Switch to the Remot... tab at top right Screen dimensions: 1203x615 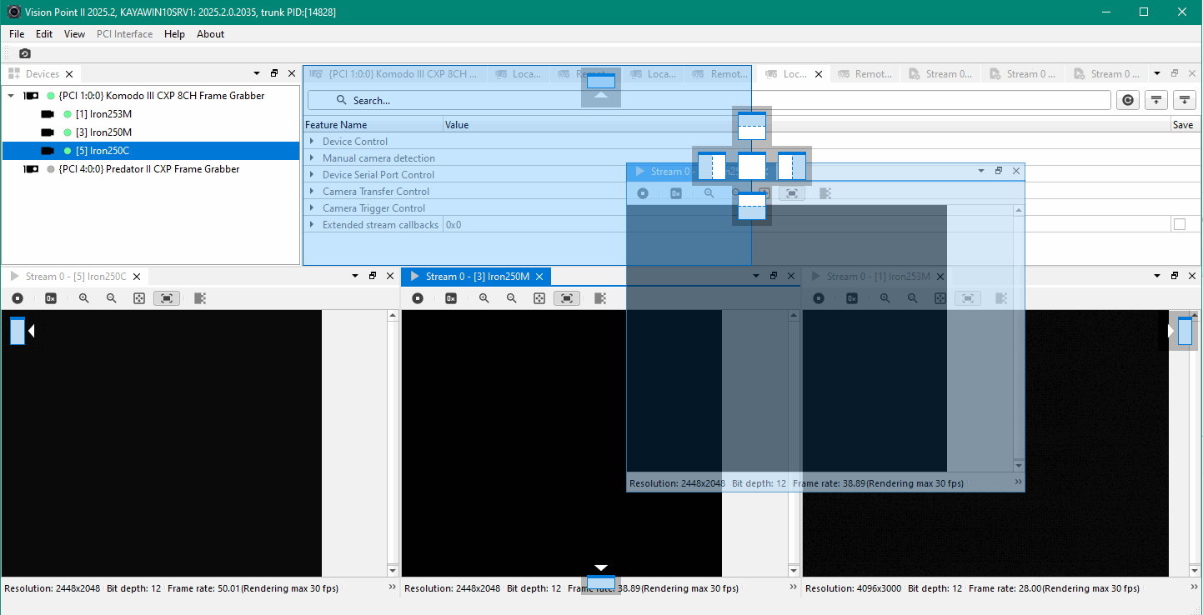(x=872, y=74)
